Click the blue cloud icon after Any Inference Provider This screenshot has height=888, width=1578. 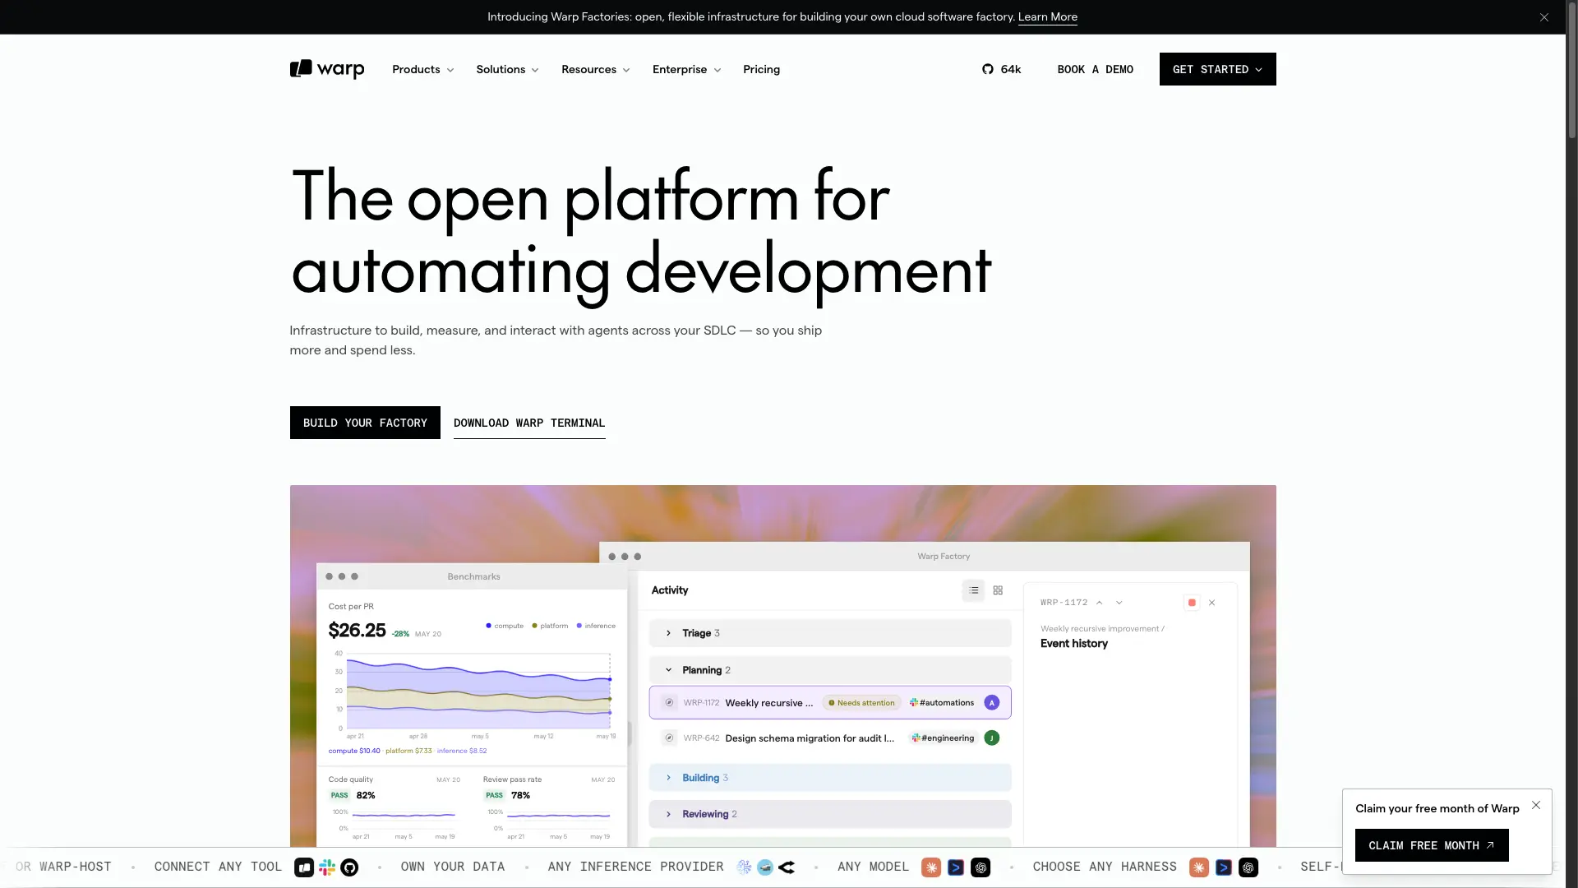coord(765,867)
